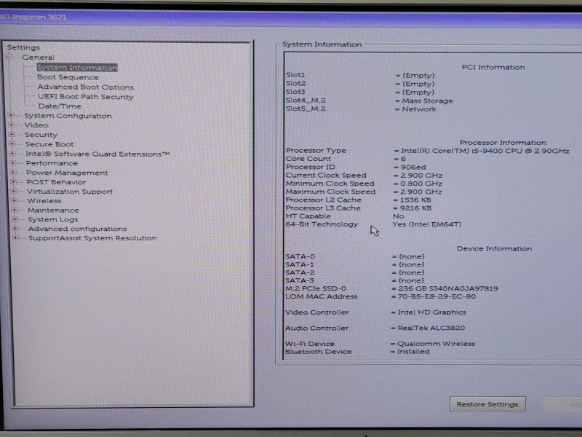The image size is (582, 437).
Task: Select the Virtualization Support label
Action: coord(70,192)
